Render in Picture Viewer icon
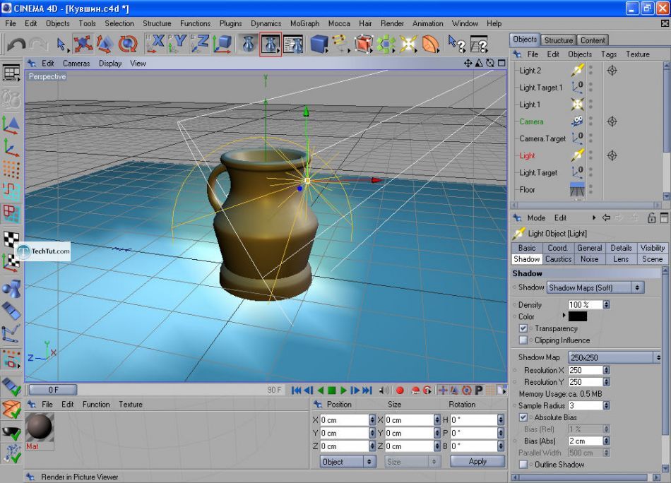The width and height of the screenshot is (671, 483). [271, 44]
